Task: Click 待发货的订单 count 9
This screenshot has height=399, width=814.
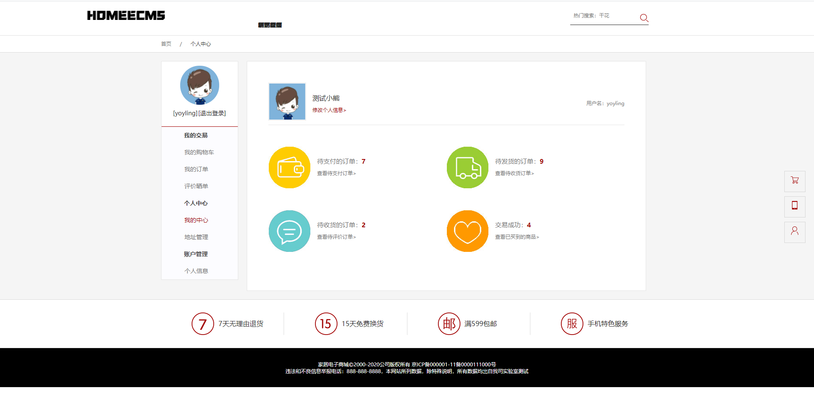Action: [x=541, y=162]
